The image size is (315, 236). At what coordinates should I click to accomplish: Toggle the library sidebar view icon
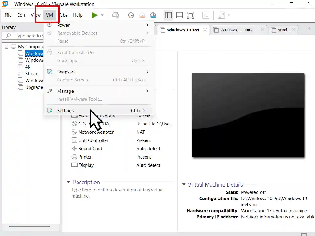pos(168,15)
